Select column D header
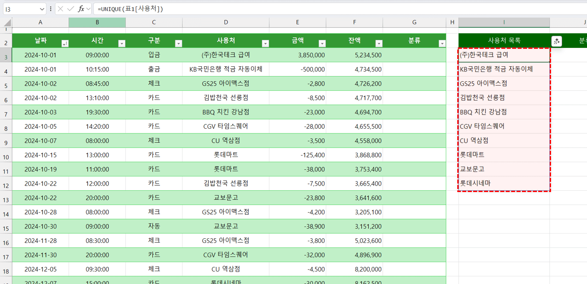Image resolution: width=587 pixels, height=284 pixels. pos(226,22)
